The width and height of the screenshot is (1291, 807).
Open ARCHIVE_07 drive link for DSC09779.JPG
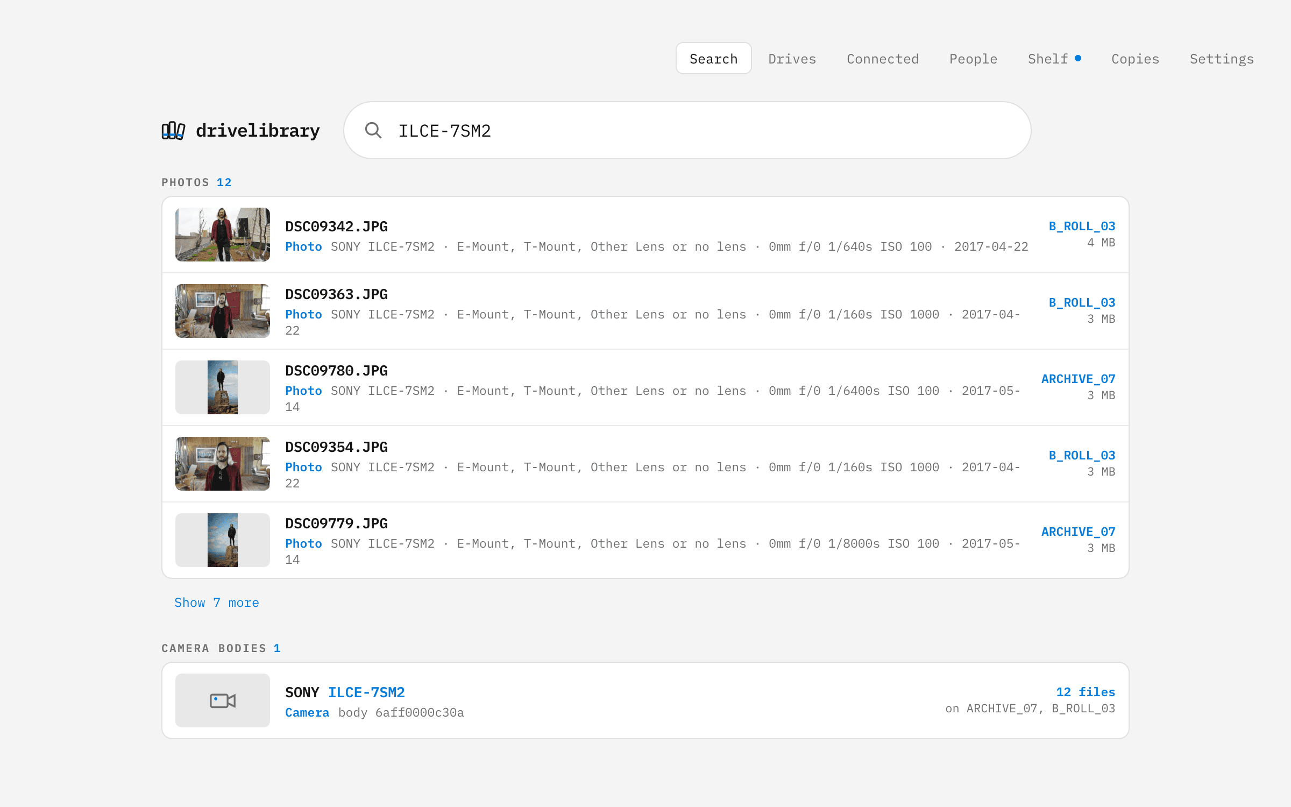tap(1078, 532)
